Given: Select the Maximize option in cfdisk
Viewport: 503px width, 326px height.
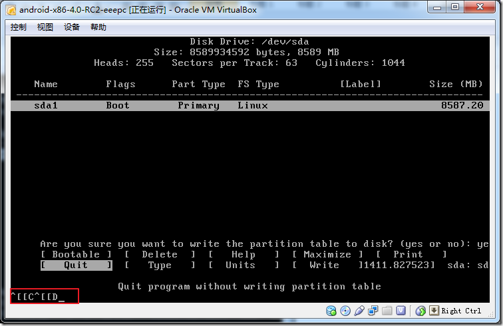Looking at the screenshot, I should [327, 254].
